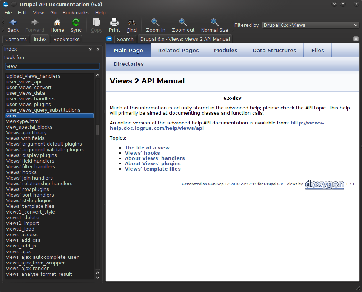Click the index list scrollbar handle
The width and height of the screenshot is (362, 292).
(x=98, y=130)
